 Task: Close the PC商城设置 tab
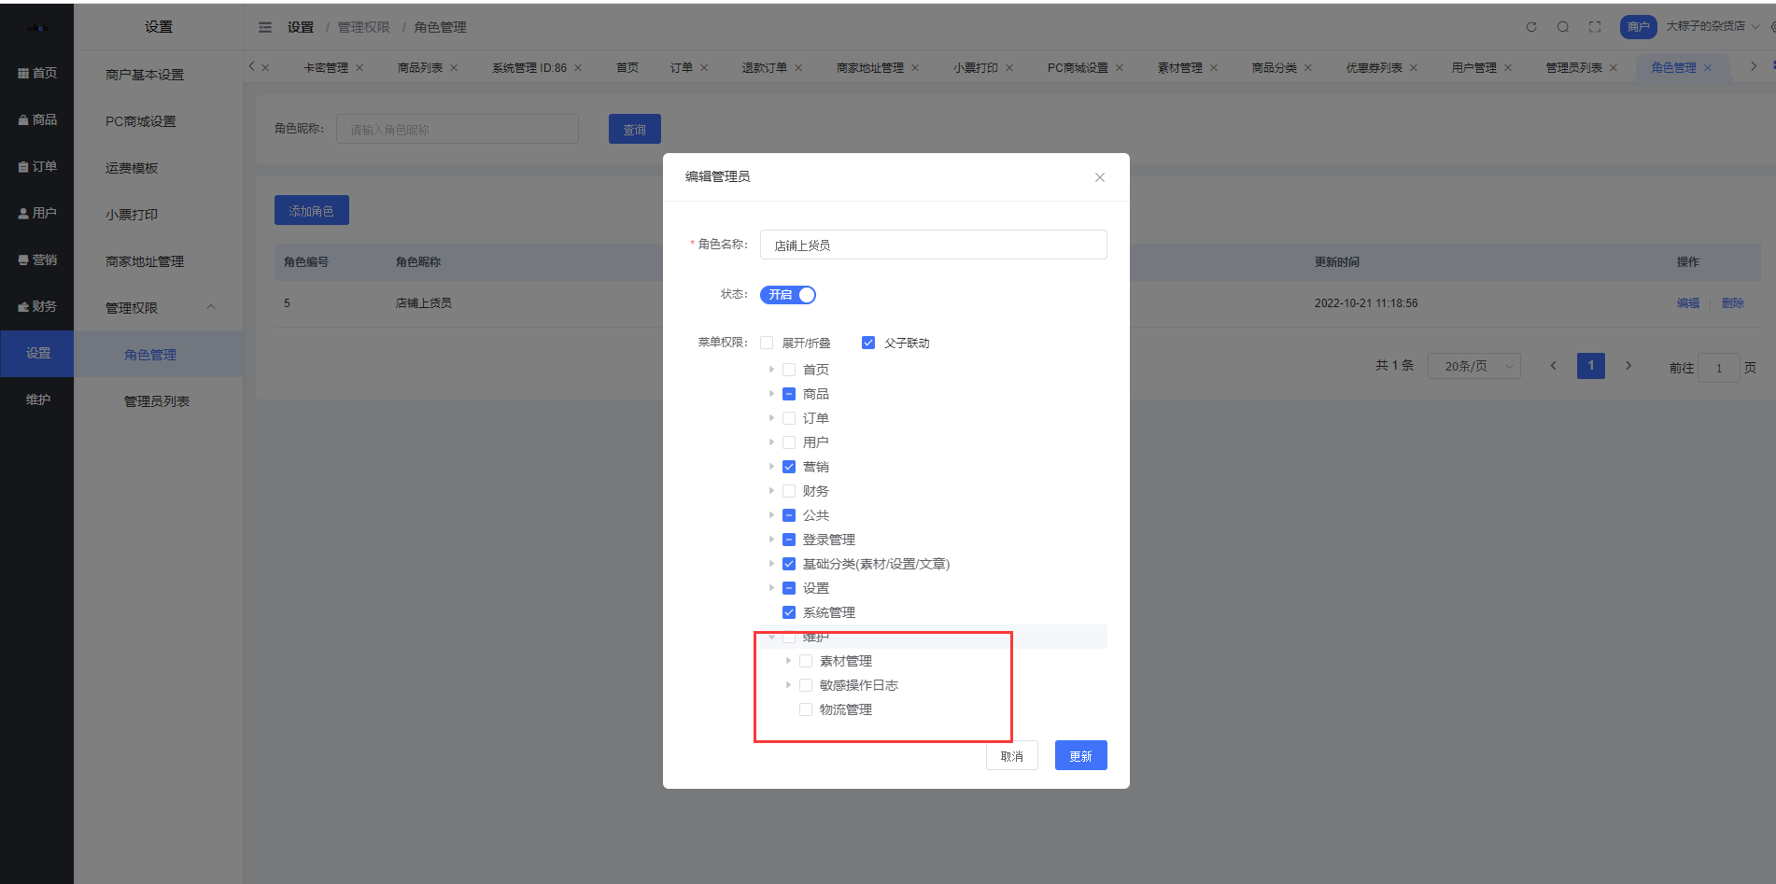[1120, 67]
